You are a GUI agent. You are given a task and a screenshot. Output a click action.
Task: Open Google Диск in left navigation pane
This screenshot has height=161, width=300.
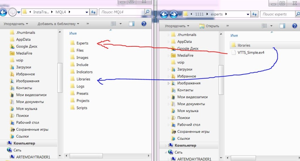(x=23, y=46)
